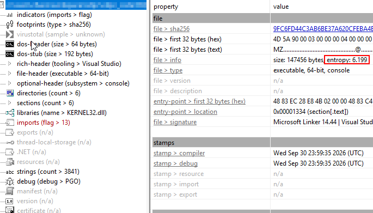373x213 pixels.
Task: Click the strings abc icon
Action: (10, 172)
